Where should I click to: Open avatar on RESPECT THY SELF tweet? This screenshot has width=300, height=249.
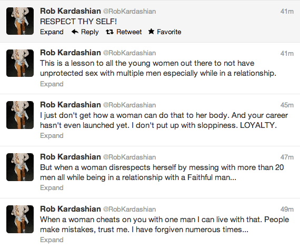tap(20, 21)
